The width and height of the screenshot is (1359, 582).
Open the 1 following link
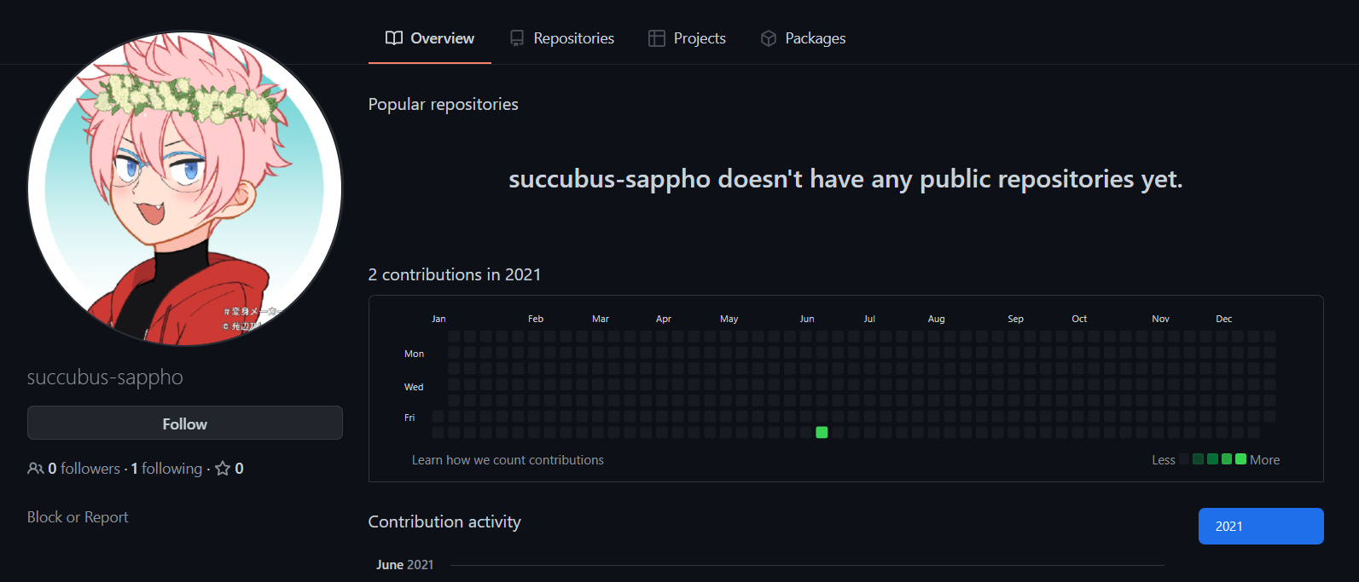[x=166, y=469]
